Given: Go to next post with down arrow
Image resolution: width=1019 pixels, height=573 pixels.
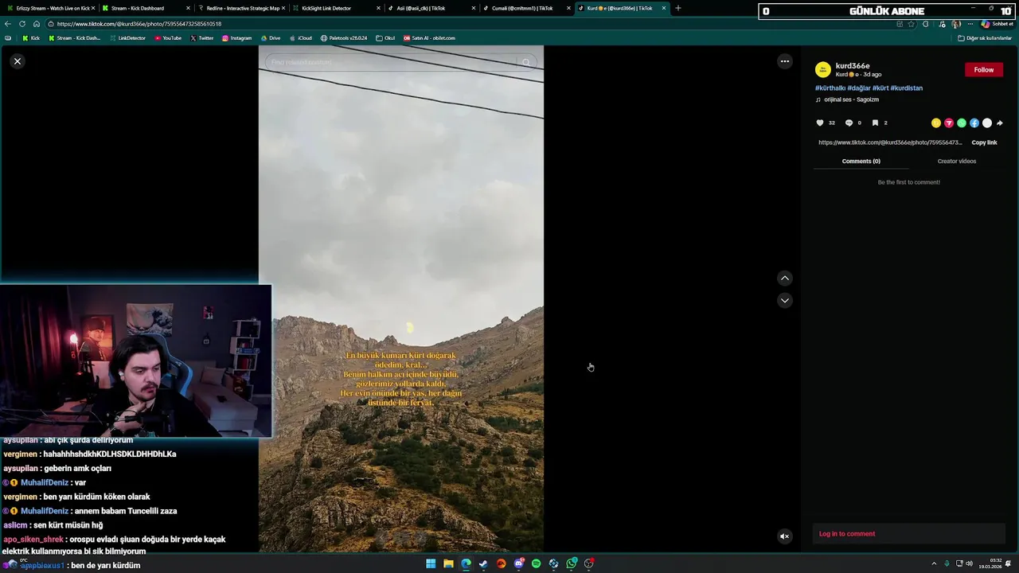Looking at the screenshot, I should click(785, 301).
